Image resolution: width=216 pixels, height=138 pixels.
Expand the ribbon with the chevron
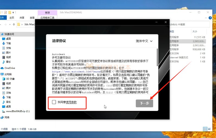tap(206, 18)
